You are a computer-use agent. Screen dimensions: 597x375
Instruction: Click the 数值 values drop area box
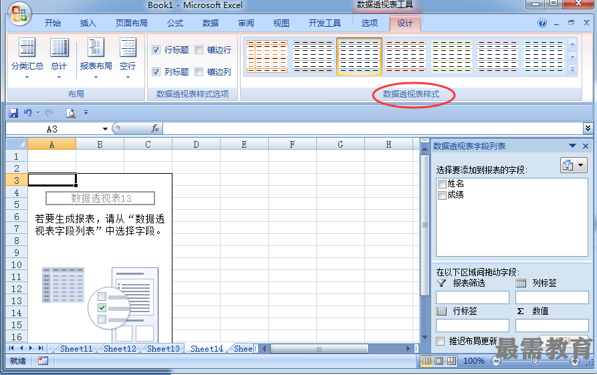(552, 326)
